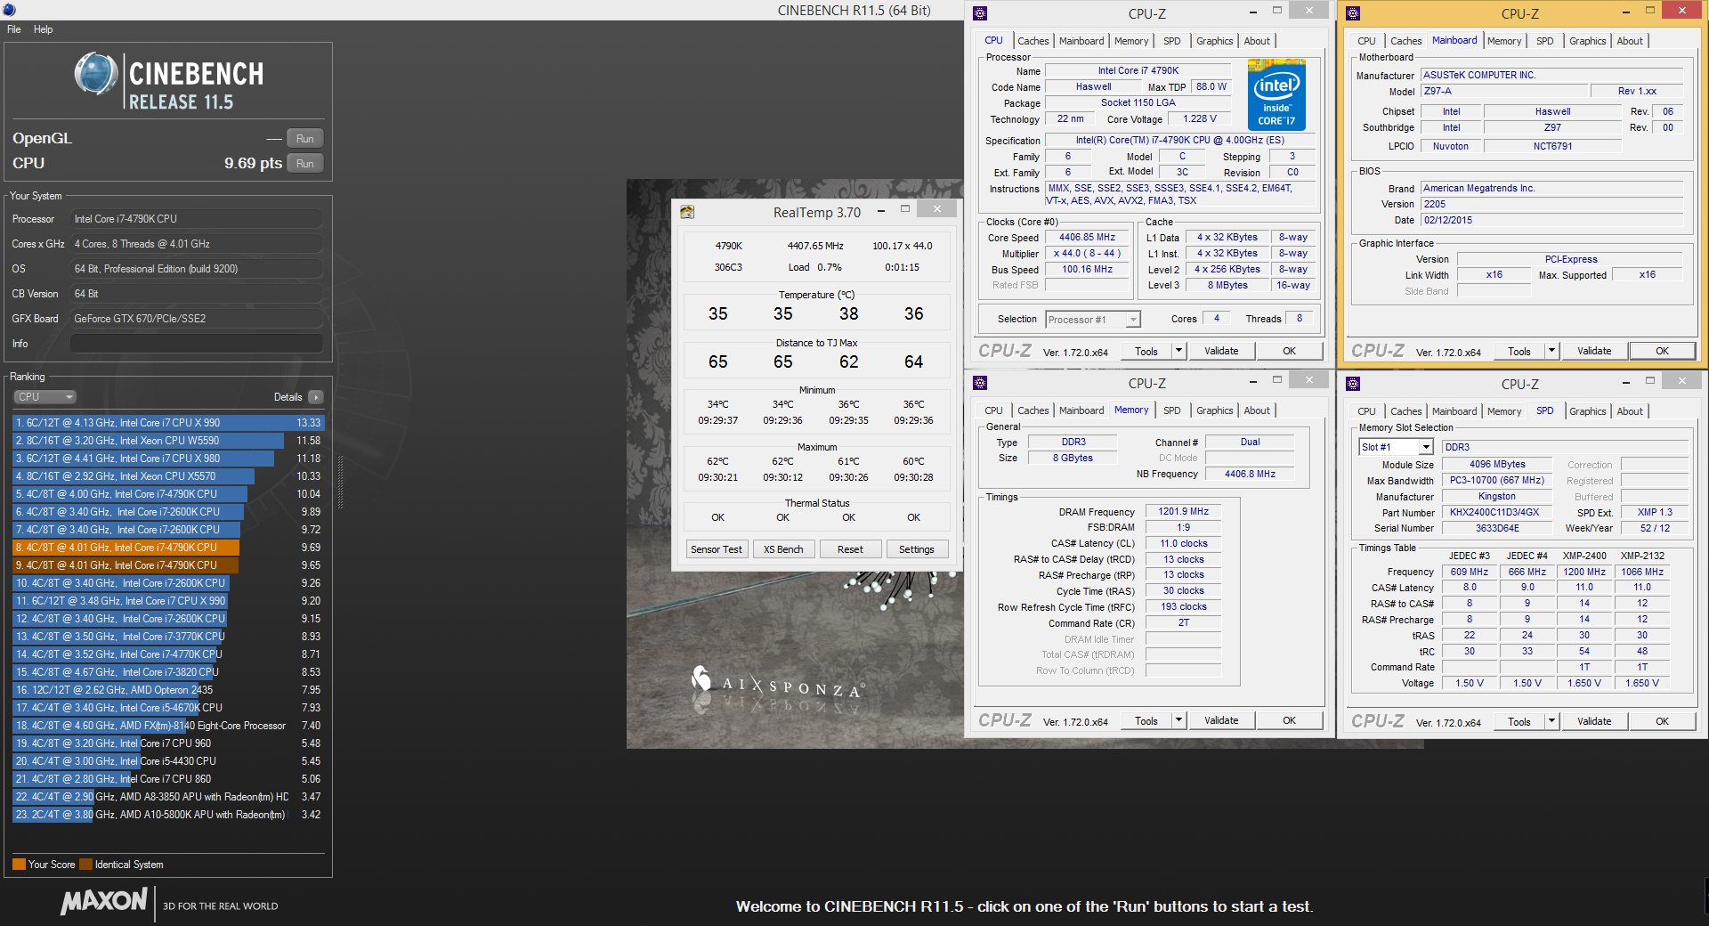Switch to Caches tab in CPU-Z CPU window

1033,41
